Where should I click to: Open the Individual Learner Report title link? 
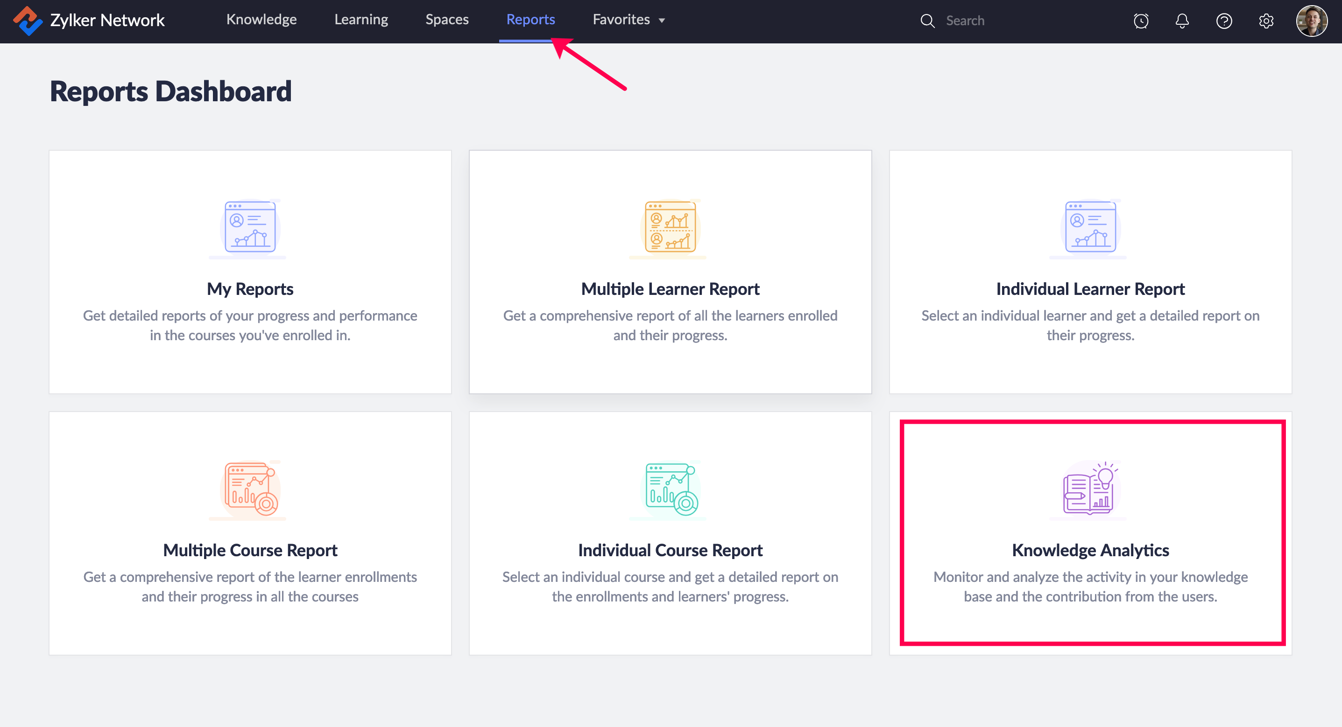click(x=1090, y=289)
